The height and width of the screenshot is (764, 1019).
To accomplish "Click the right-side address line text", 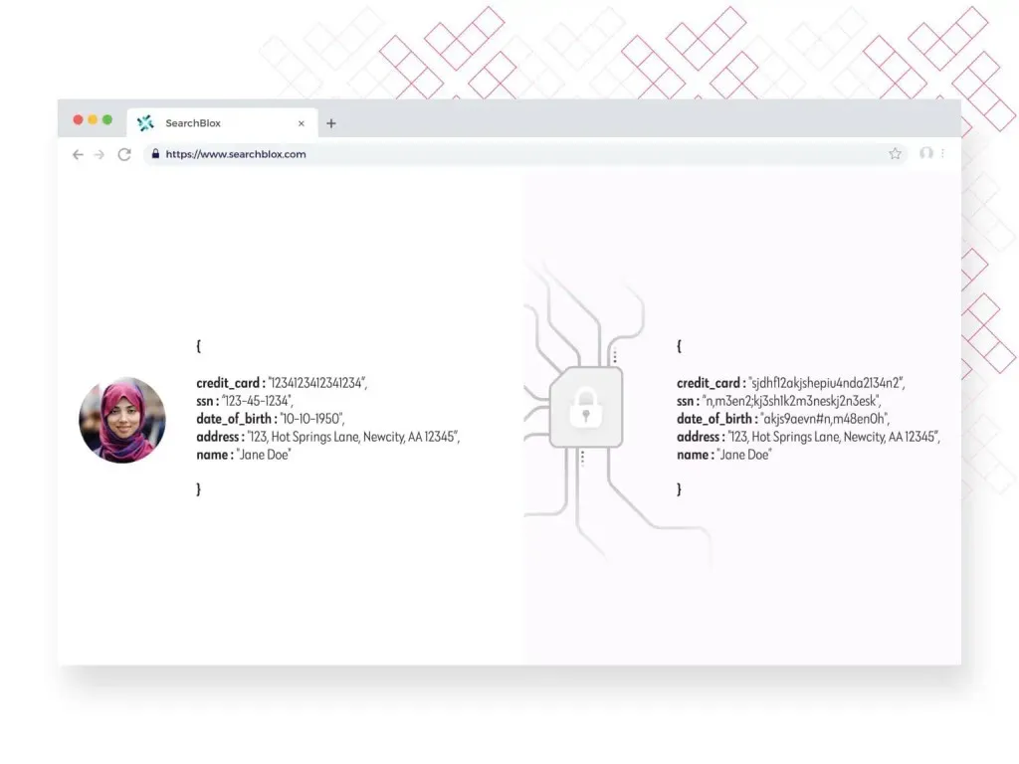I will (808, 437).
